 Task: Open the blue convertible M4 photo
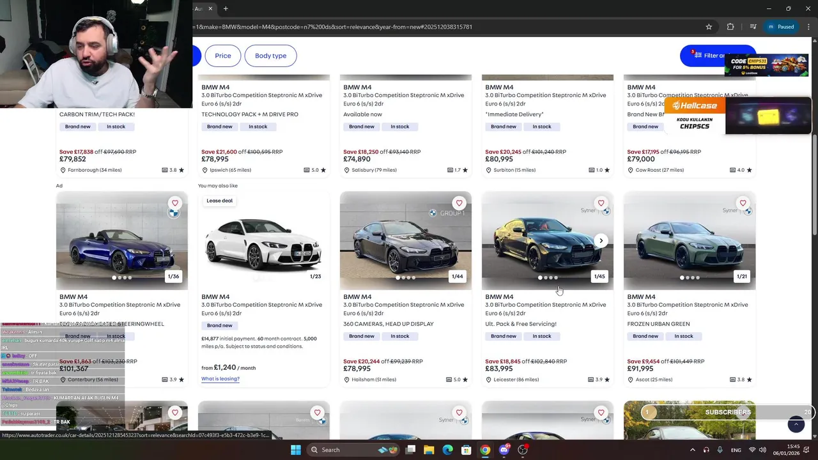(x=122, y=241)
